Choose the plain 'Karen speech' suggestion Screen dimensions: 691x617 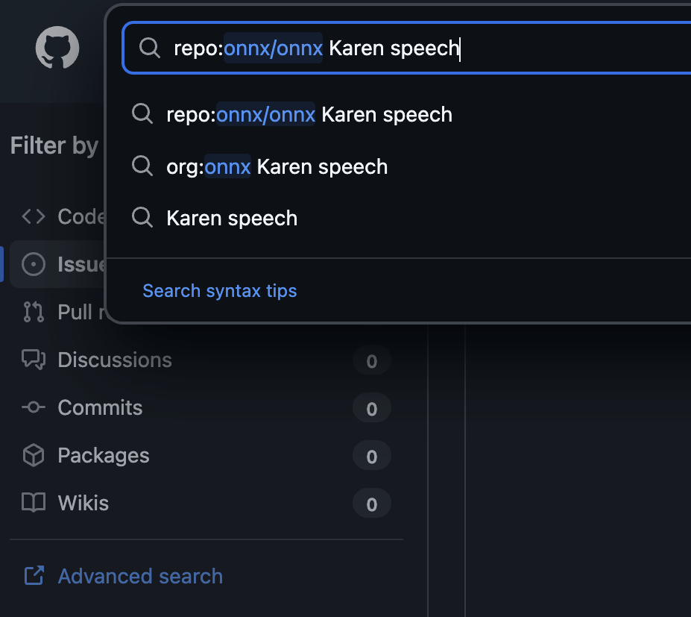(x=232, y=219)
